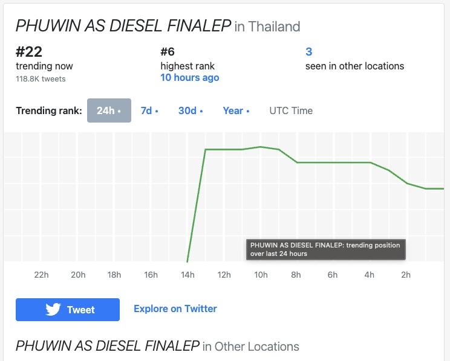Click the Twitter bird icon on Tweet button

coord(53,310)
